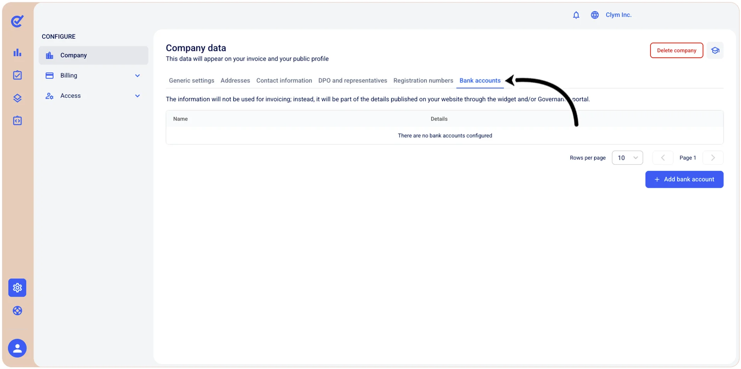Switch to the Contact information tab
This screenshot has width=741, height=369.
pos(284,80)
